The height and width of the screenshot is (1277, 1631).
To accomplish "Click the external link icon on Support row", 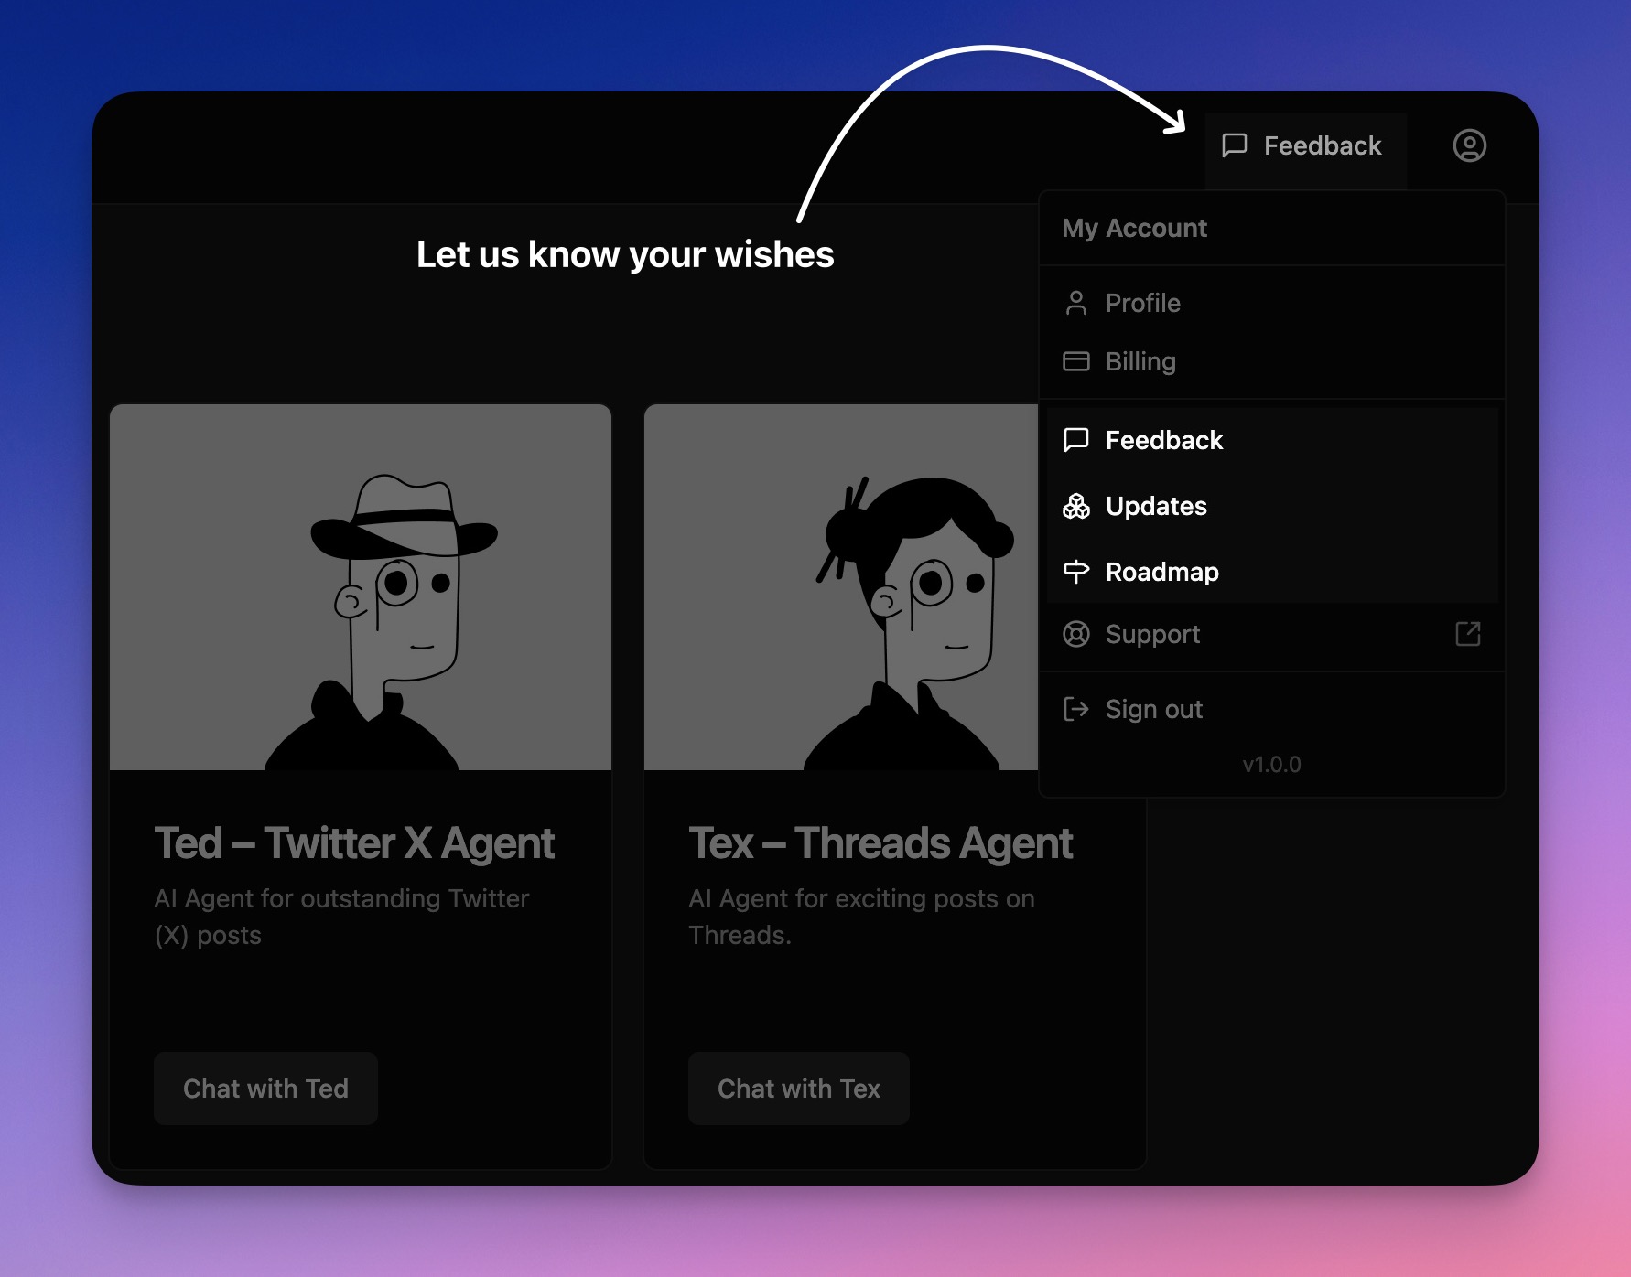I will click(1467, 634).
